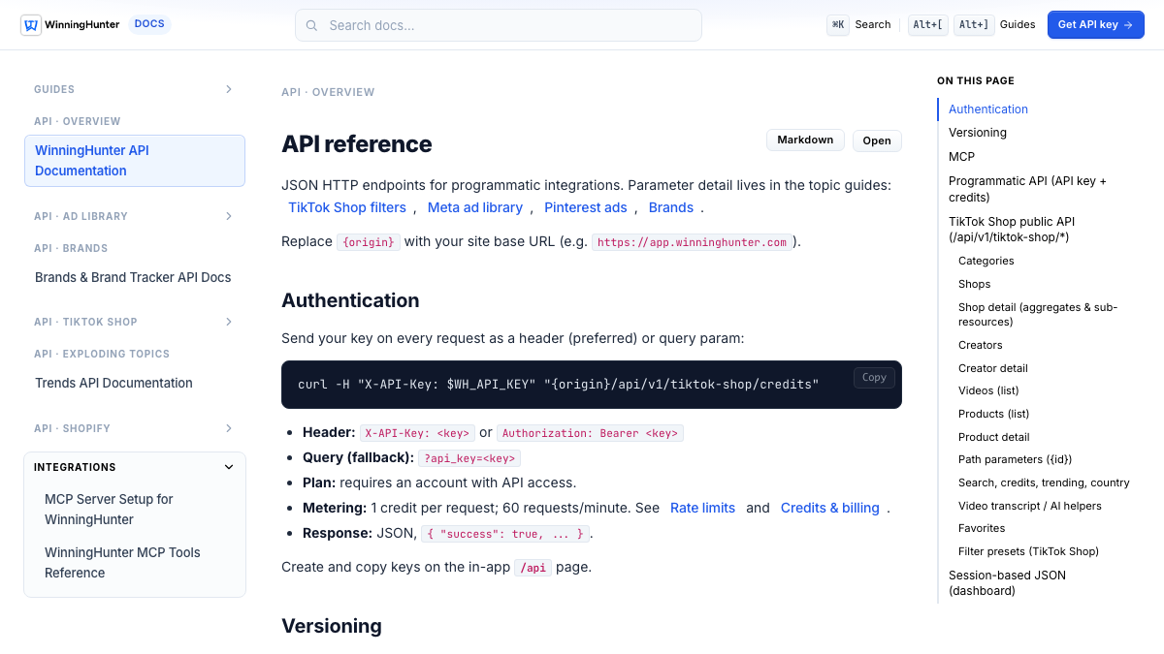
Task: Click the API reference page title
Action: click(x=356, y=144)
